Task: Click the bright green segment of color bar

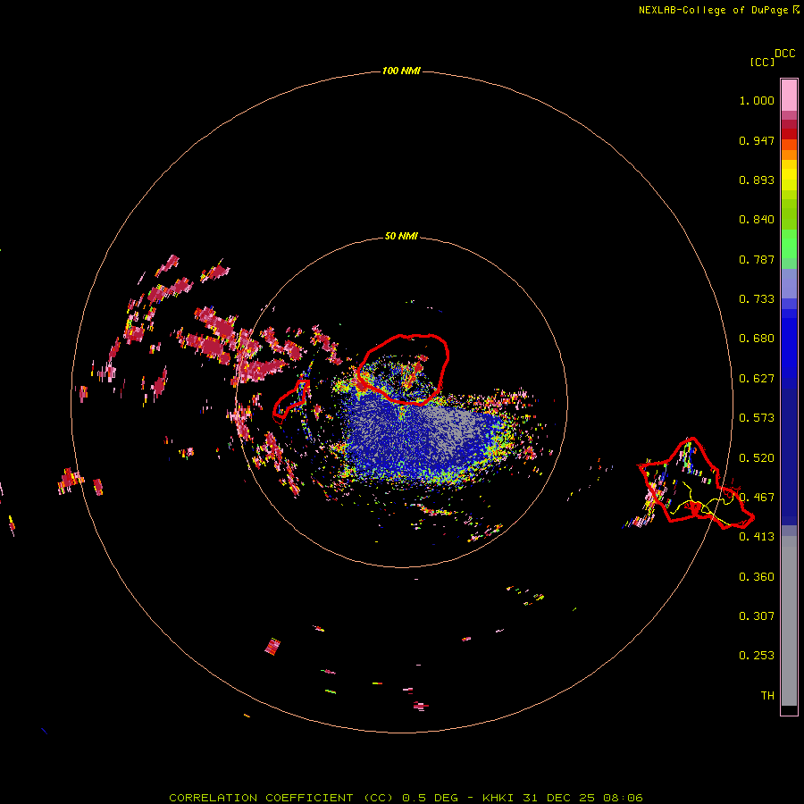Action: click(x=789, y=244)
